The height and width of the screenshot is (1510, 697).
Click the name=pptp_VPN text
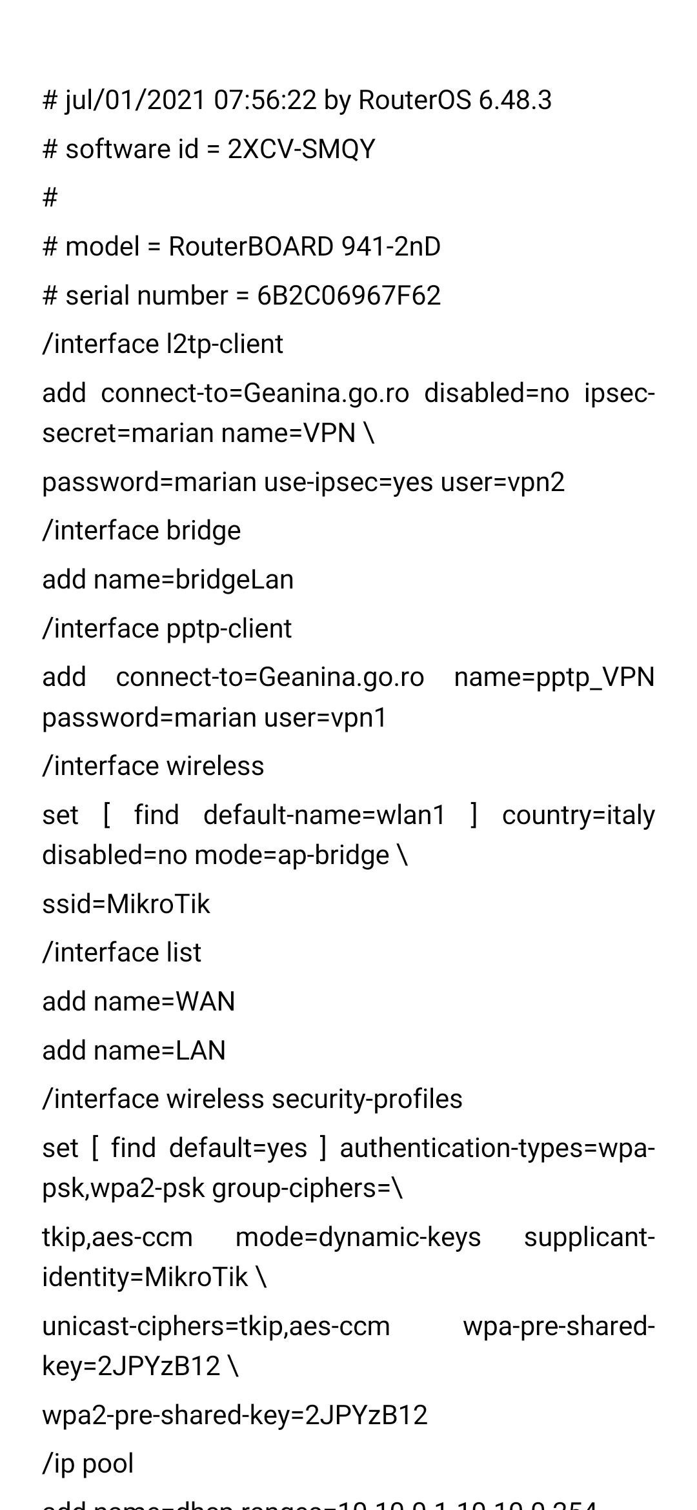[554, 677]
